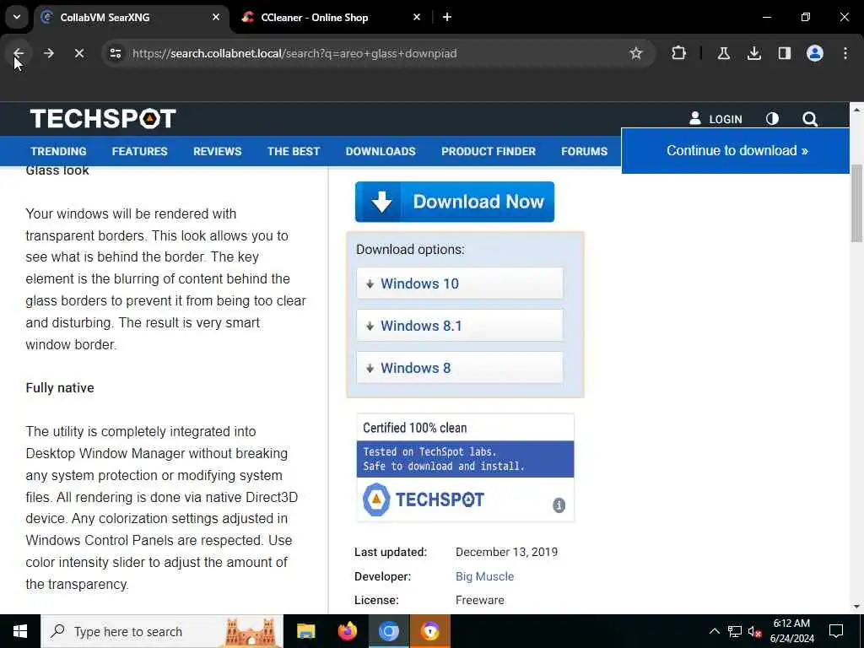864x648 pixels.
Task: Open the Big Muscle developer link
Action: (x=484, y=576)
